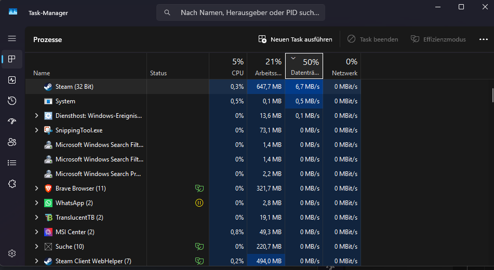This screenshot has width=494, height=270.
Task: Open Task Manager settings gear
Action: coord(12,253)
